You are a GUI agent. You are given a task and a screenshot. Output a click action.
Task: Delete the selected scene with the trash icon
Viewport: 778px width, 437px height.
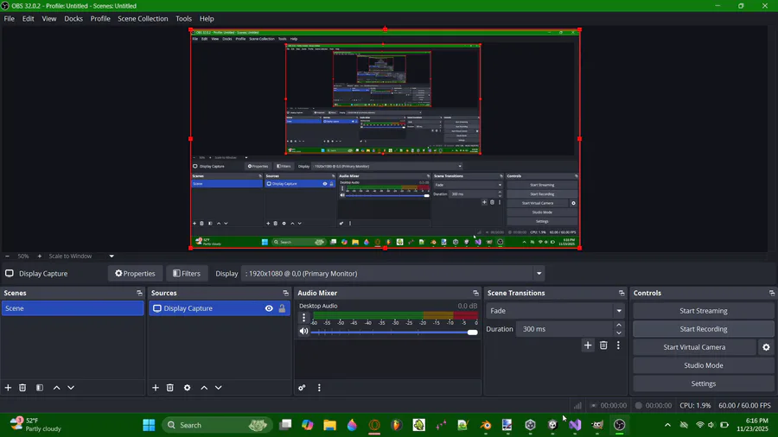tap(22, 388)
